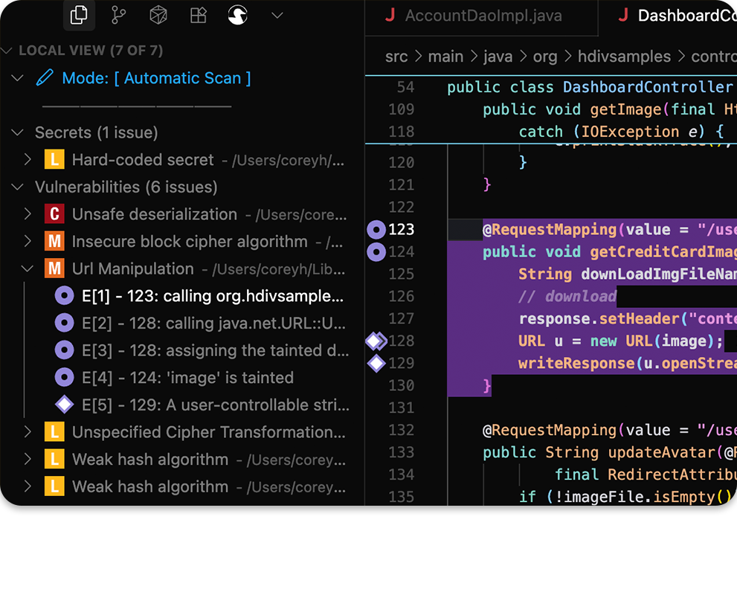This screenshot has width=737, height=589.
Task: Click the yellow L badge on Hard-coded secret
Action: [x=54, y=160]
